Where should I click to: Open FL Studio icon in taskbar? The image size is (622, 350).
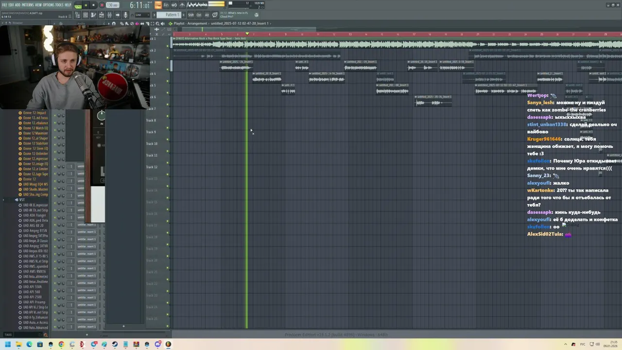[x=168, y=344]
